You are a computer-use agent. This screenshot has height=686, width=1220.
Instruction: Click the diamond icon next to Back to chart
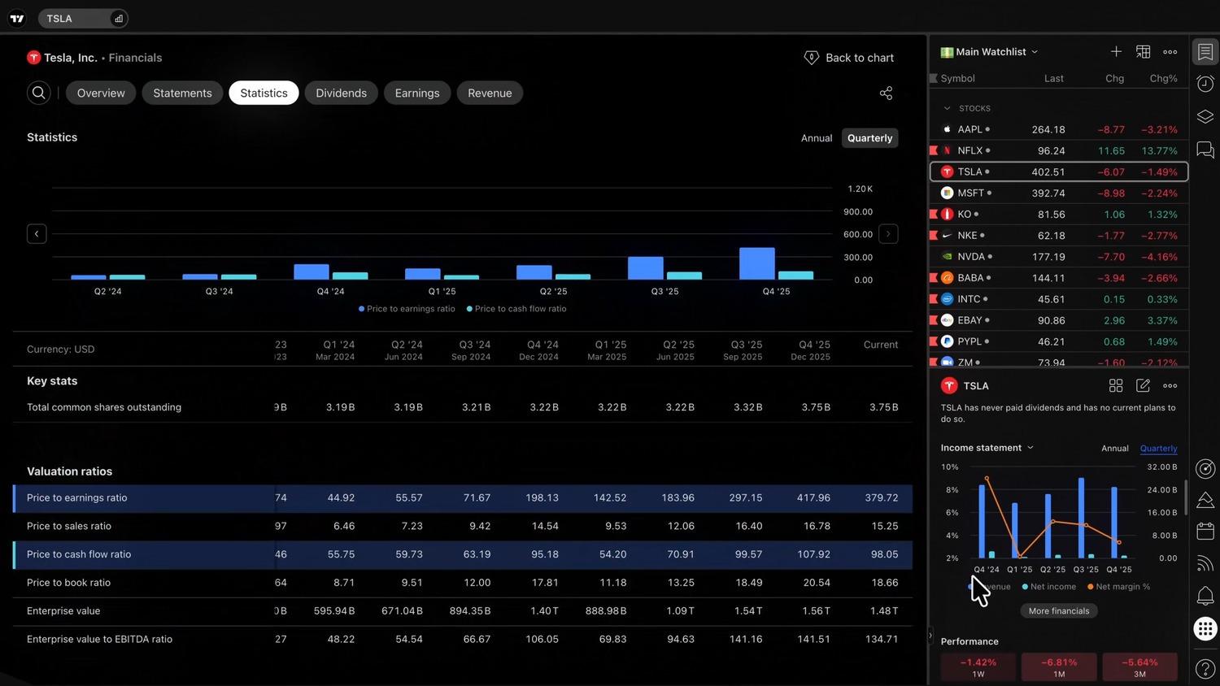click(811, 58)
